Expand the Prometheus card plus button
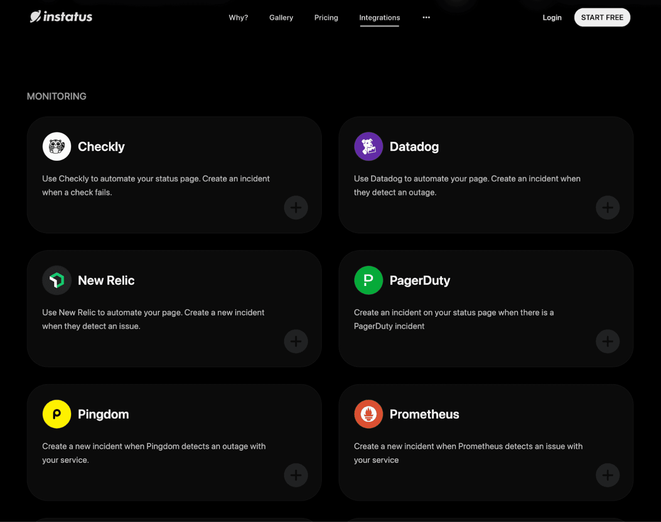Screen dimensions: 661x522 click(607, 475)
